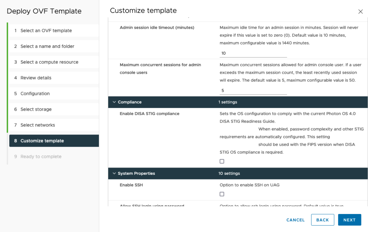This screenshot has width=368, height=232.
Task: Click the admin session idle timeout field
Action: 253,53
